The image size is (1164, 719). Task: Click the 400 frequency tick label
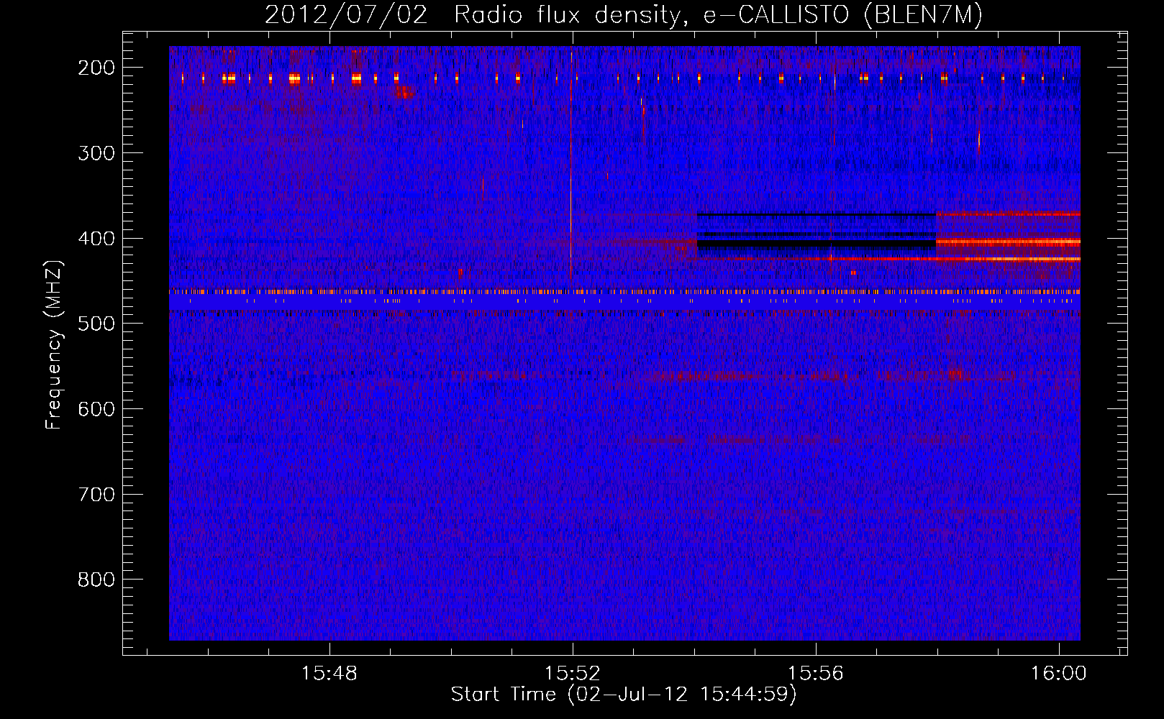96,239
